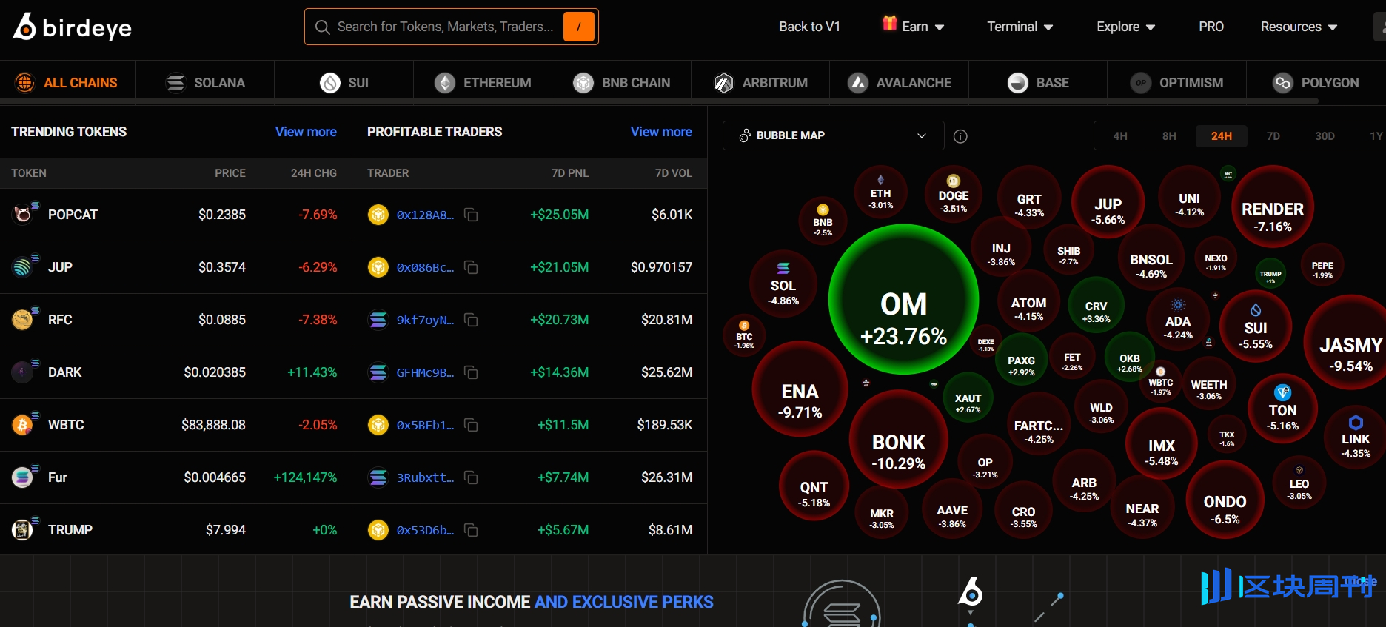Screen dimensions: 1386x627
Task: Copy the 9kf7oyN trader address
Action: (x=471, y=320)
